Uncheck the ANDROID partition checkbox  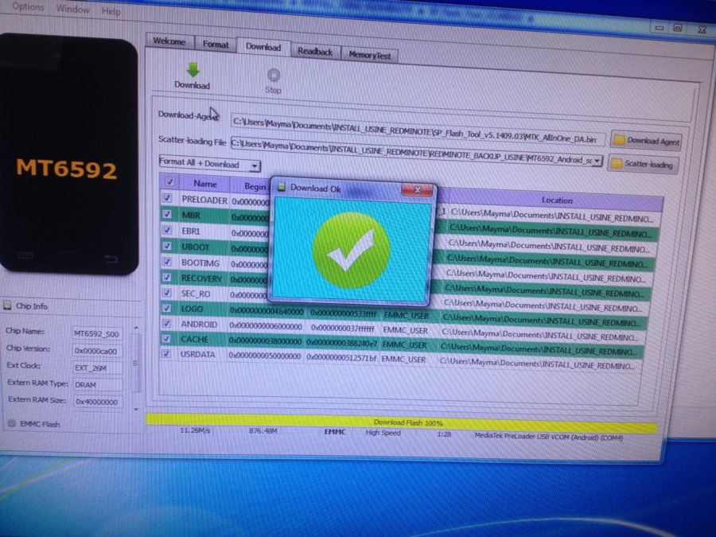coord(166,323)
